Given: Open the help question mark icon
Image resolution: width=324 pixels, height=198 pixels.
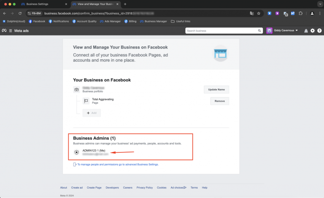Looking at the screenshot, I should click(319, 30).
